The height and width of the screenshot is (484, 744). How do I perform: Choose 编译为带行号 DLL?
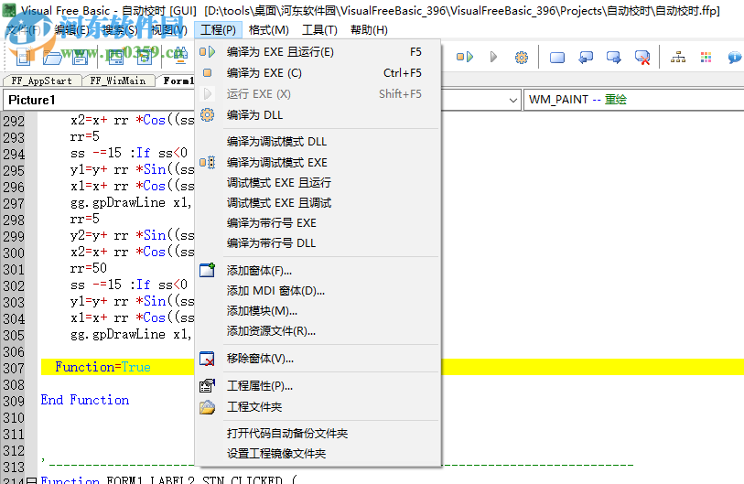coord(318,243)
